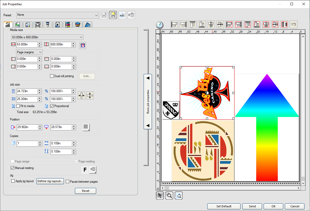
Task: Click the rename preset ABC icon
Action: 122,15
